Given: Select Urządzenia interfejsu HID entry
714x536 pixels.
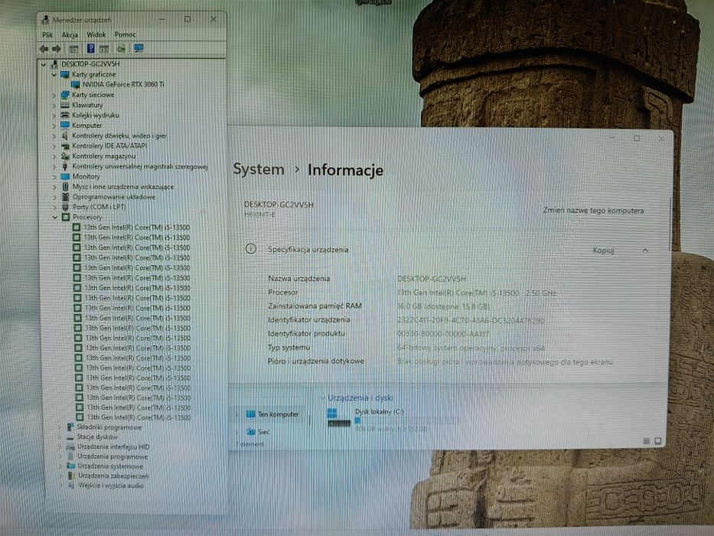Looking at the screenshot, I should (x=113, y=447).
